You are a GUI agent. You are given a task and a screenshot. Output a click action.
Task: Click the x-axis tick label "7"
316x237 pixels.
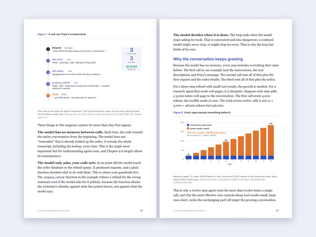[x=233, y=161]
